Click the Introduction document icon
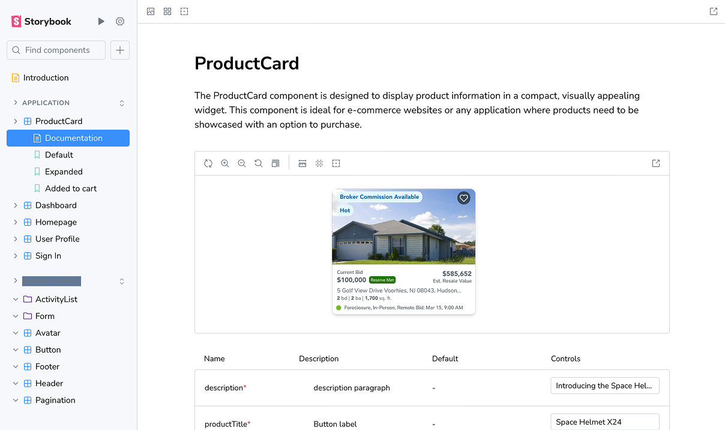Screen dimensions: 725x430 pyautogui.click(x=16, y=78)
